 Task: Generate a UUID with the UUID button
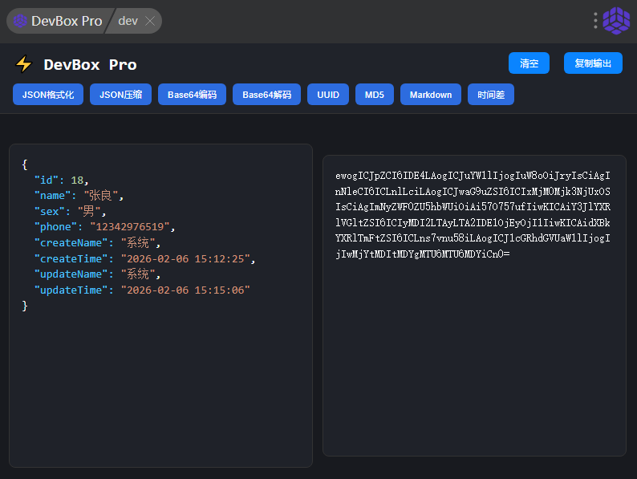point(328,95)
